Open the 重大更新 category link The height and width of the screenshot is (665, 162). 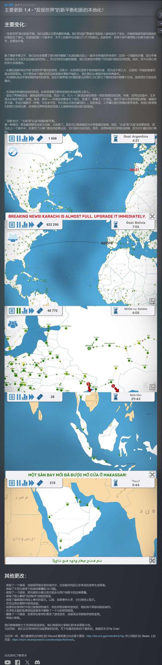coord(9,5)
